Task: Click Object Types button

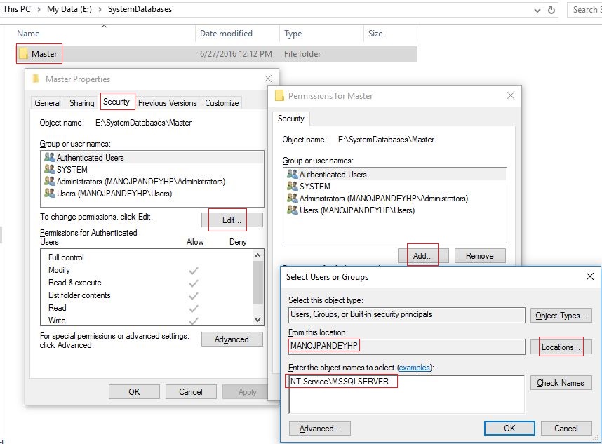Action: [x=561, y=316]
